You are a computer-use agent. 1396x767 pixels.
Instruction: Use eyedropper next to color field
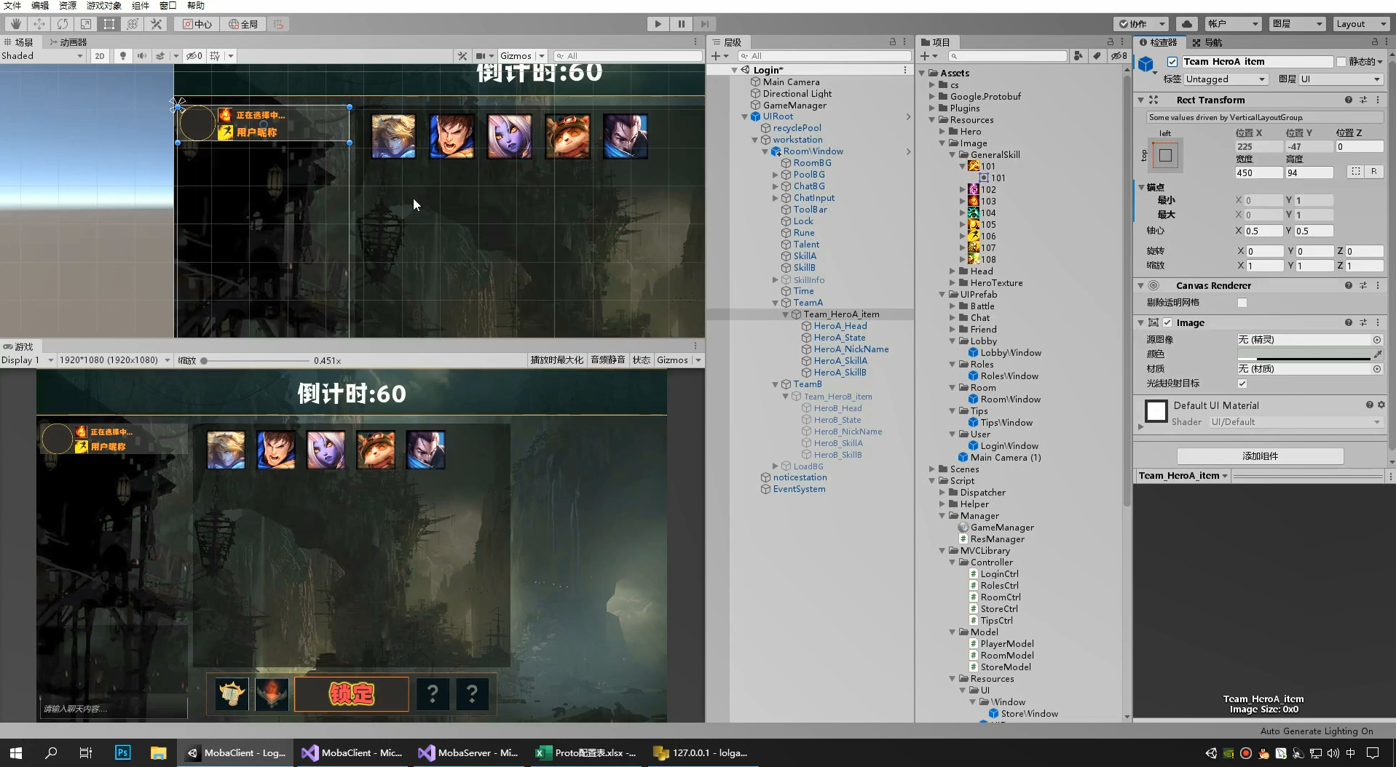[1378, 354]
